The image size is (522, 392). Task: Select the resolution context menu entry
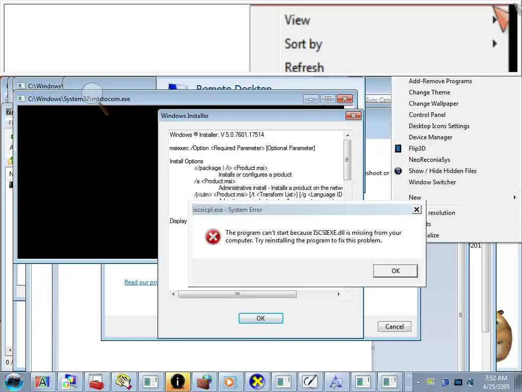(441, 213)
